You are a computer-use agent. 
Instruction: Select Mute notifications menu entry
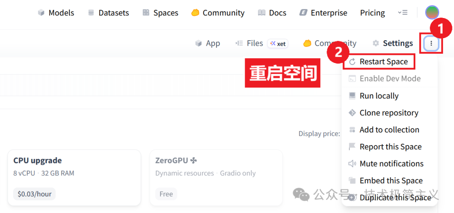click(x=389, y=164)
